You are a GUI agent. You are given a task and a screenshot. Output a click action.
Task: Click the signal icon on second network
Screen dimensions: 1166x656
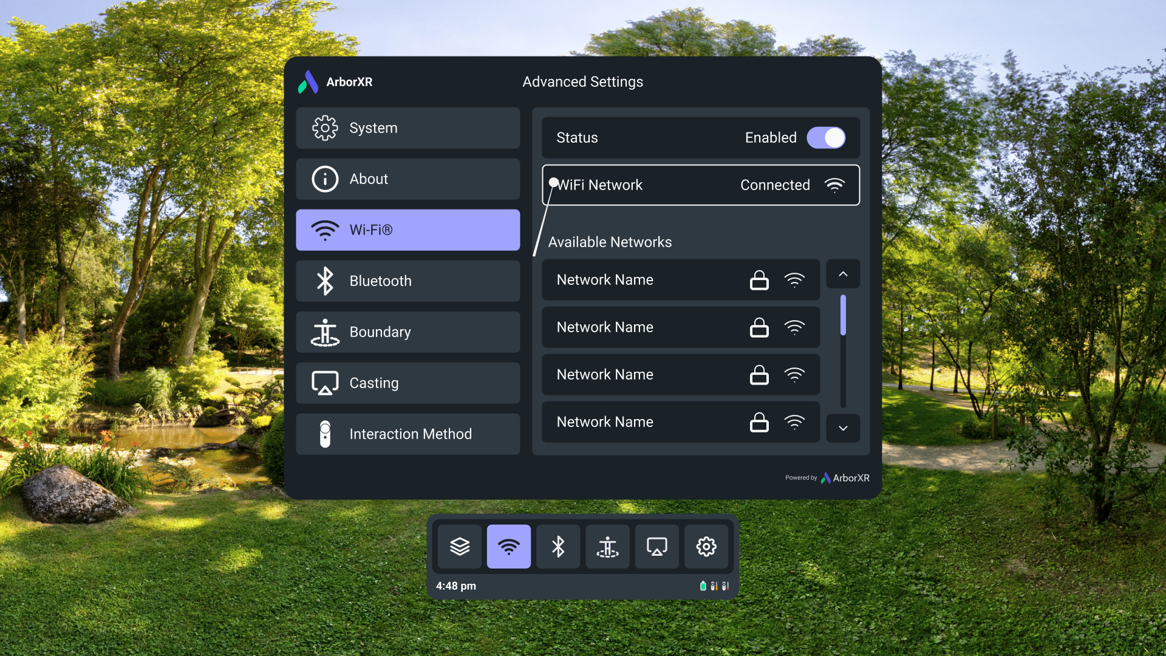click(x=794, y=327)
